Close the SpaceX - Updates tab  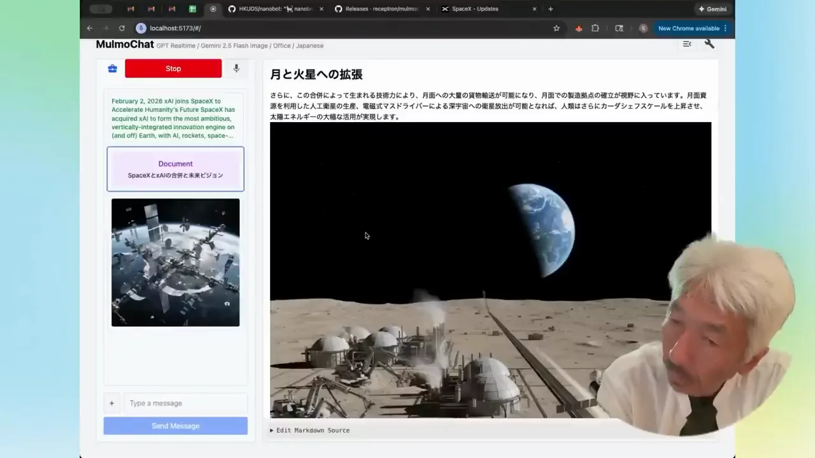coord(534,9)
